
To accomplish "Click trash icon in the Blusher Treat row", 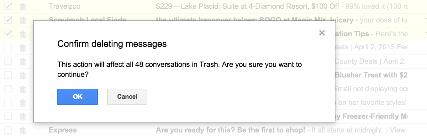I will [23, 75].
